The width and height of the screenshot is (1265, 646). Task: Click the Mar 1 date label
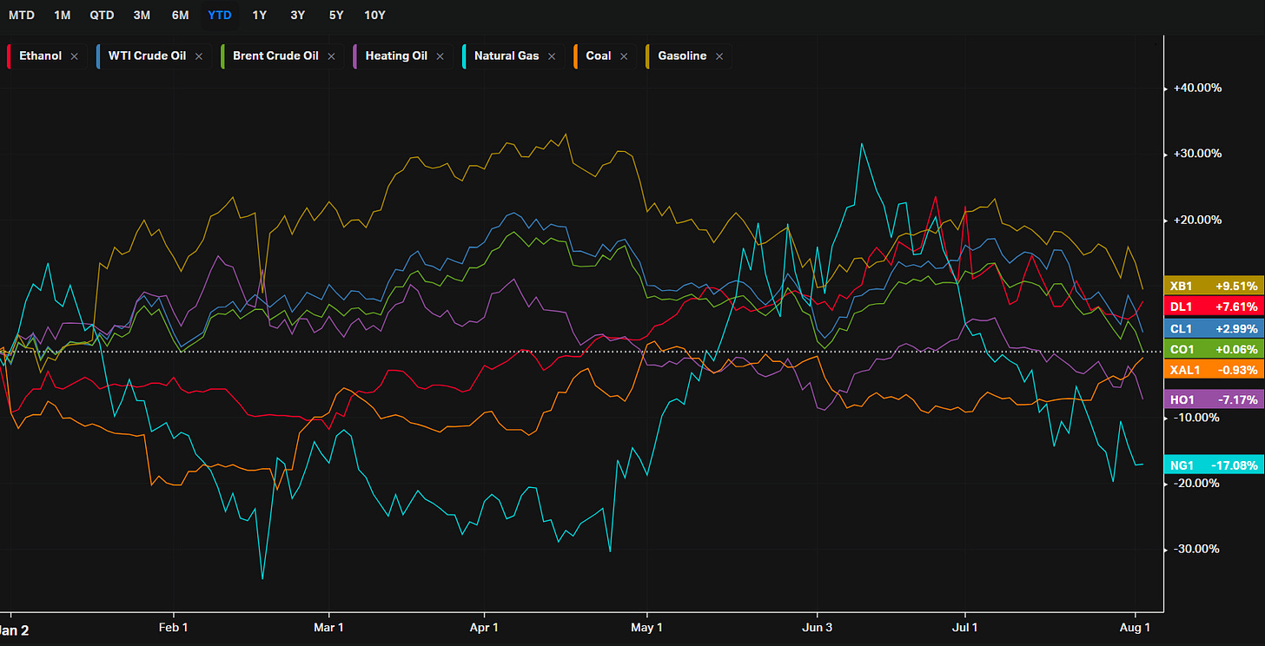[328, 627]
